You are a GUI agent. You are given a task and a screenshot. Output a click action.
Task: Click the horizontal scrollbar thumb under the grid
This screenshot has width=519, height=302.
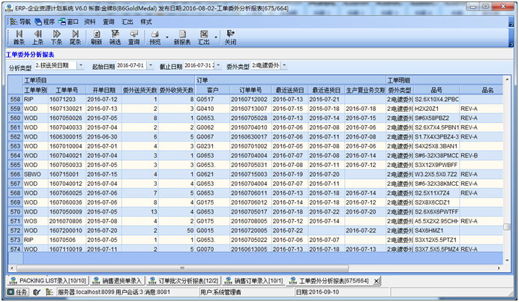(182, 268)
